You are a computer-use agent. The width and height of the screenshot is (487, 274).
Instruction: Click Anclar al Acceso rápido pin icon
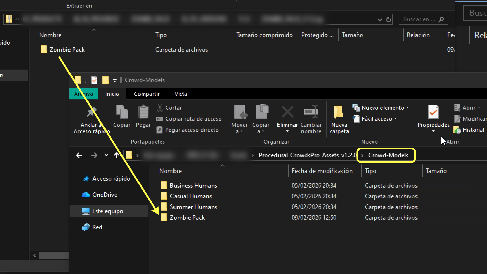click(91, 112)
